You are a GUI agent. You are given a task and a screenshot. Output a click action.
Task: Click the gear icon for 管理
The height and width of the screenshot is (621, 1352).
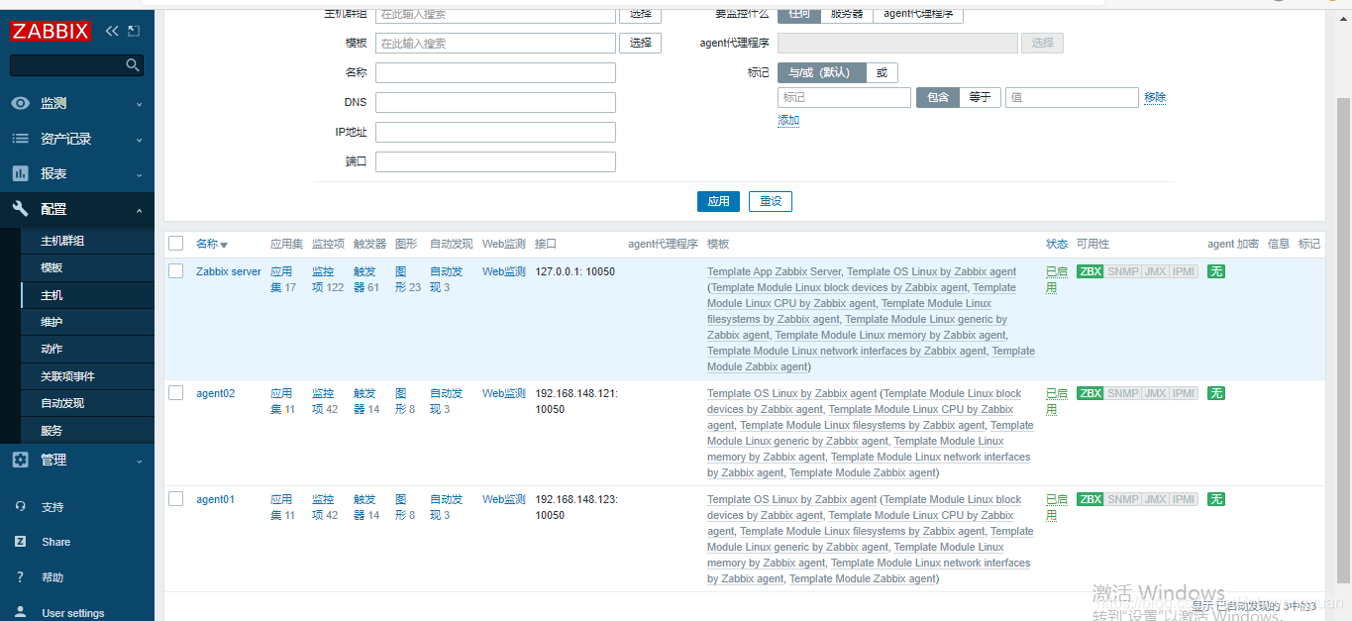pos(20,460)
